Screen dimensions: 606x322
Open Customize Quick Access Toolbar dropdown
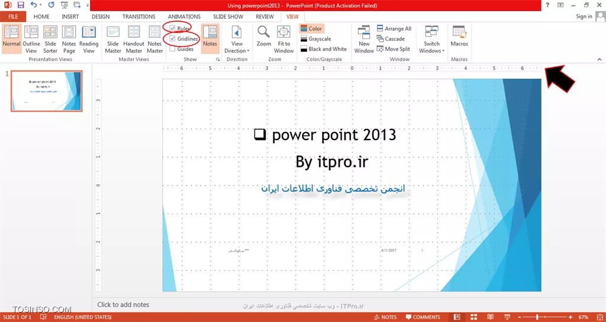point(88,5)
